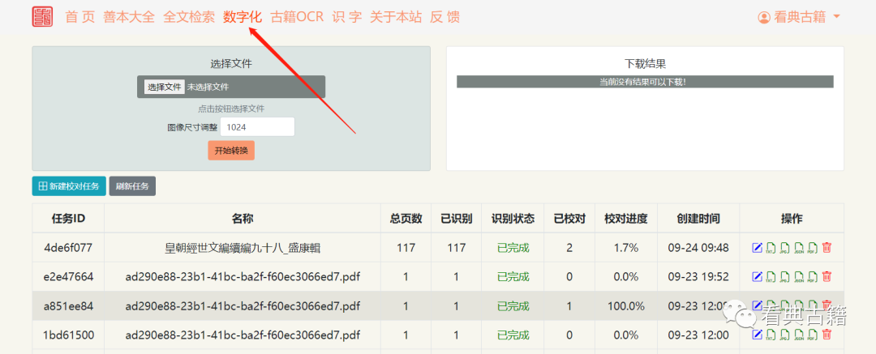
Task: Download PDF for task e2e47664
Action: tap(812, 277)
